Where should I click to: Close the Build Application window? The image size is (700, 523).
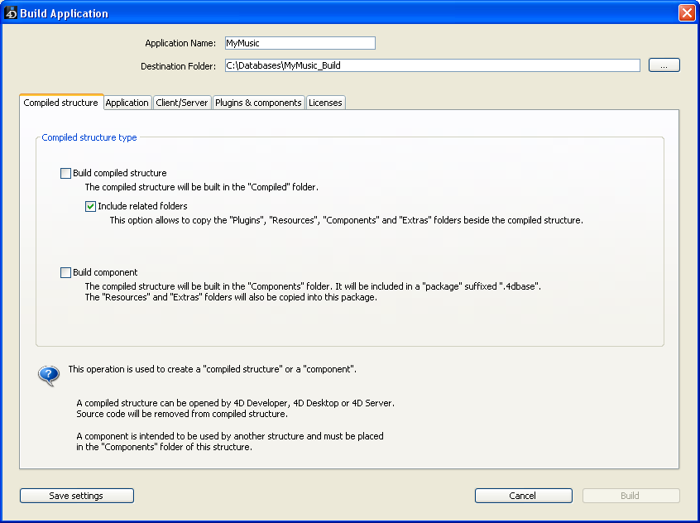(686, 13)
